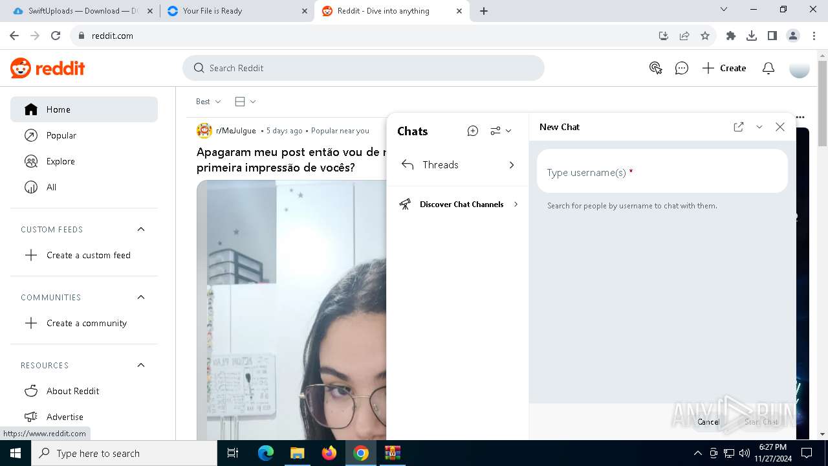
Task: Go to Home in the sidebar
Action: tap(84, 109)
